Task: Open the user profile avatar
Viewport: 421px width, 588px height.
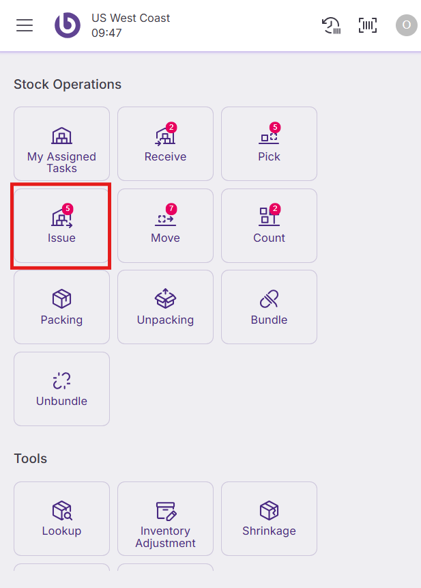Action: 406,25
